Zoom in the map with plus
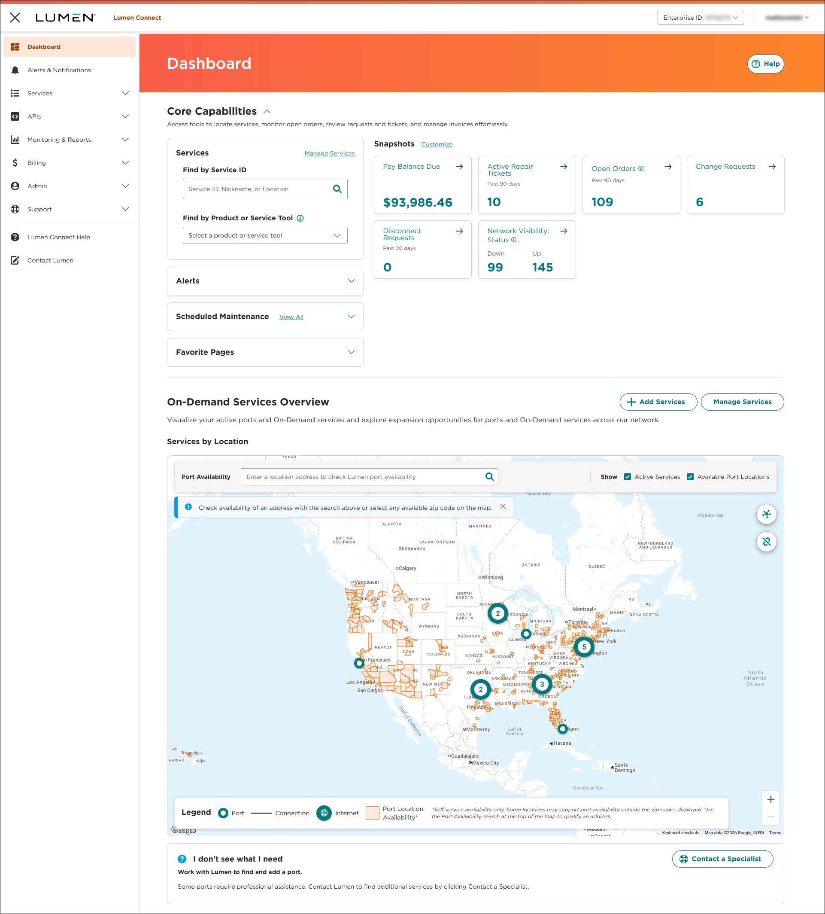The width and height of the screenshot is (825, 914). (770, 799)
